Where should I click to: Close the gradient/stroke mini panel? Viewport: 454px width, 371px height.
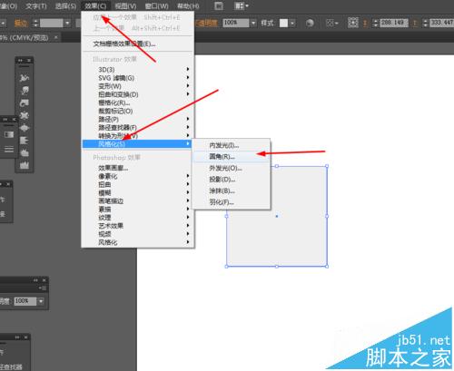coord(14,120)
